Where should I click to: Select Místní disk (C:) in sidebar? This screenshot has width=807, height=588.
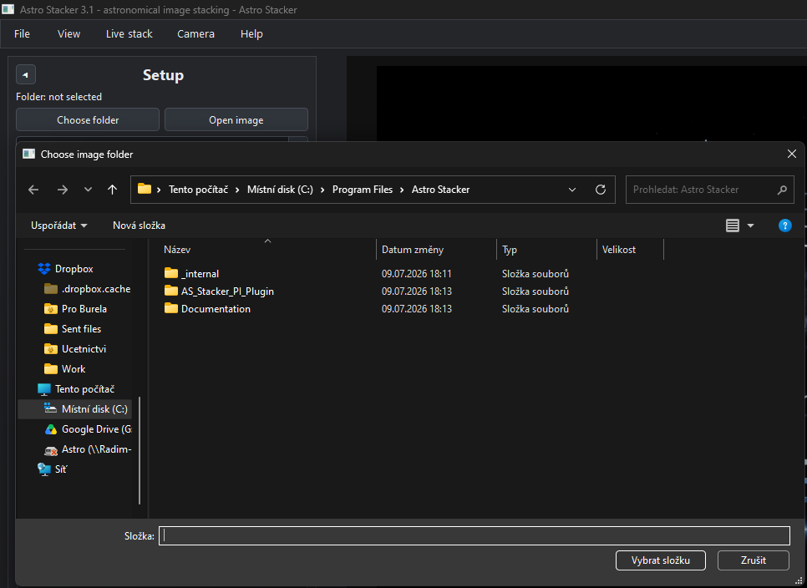[74, 409]
